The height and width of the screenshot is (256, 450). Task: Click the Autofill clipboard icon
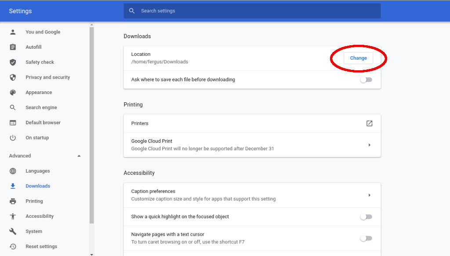pyautogui.click(x=13, y=47)
